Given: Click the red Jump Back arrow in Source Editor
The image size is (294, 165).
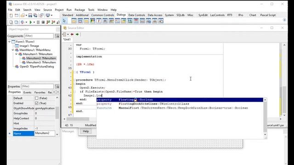Looking at the screenshot, I should (x=72, y=34).
